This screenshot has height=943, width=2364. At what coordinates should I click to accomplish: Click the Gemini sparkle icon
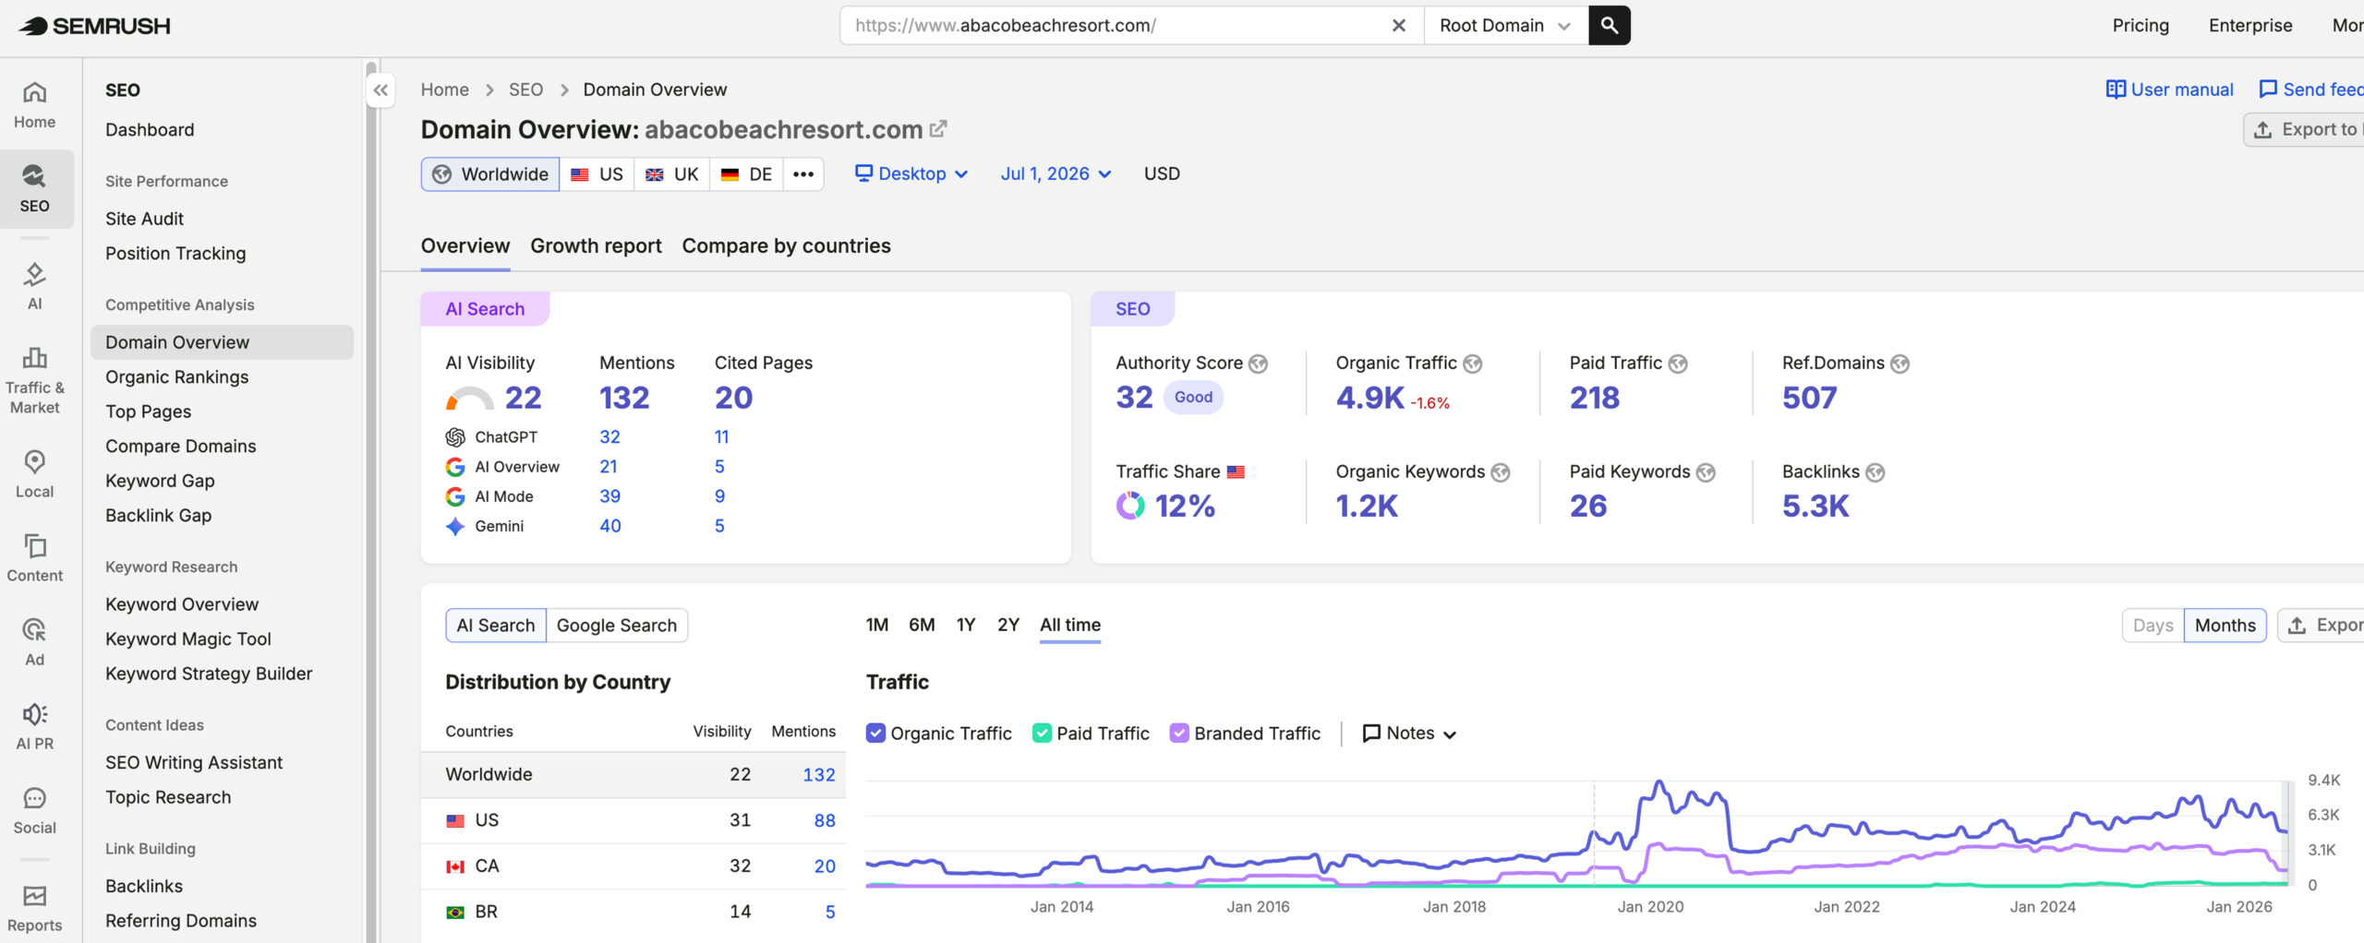click(x=455, y=526)
